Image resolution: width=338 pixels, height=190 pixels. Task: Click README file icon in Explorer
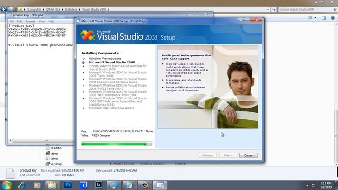48,148
